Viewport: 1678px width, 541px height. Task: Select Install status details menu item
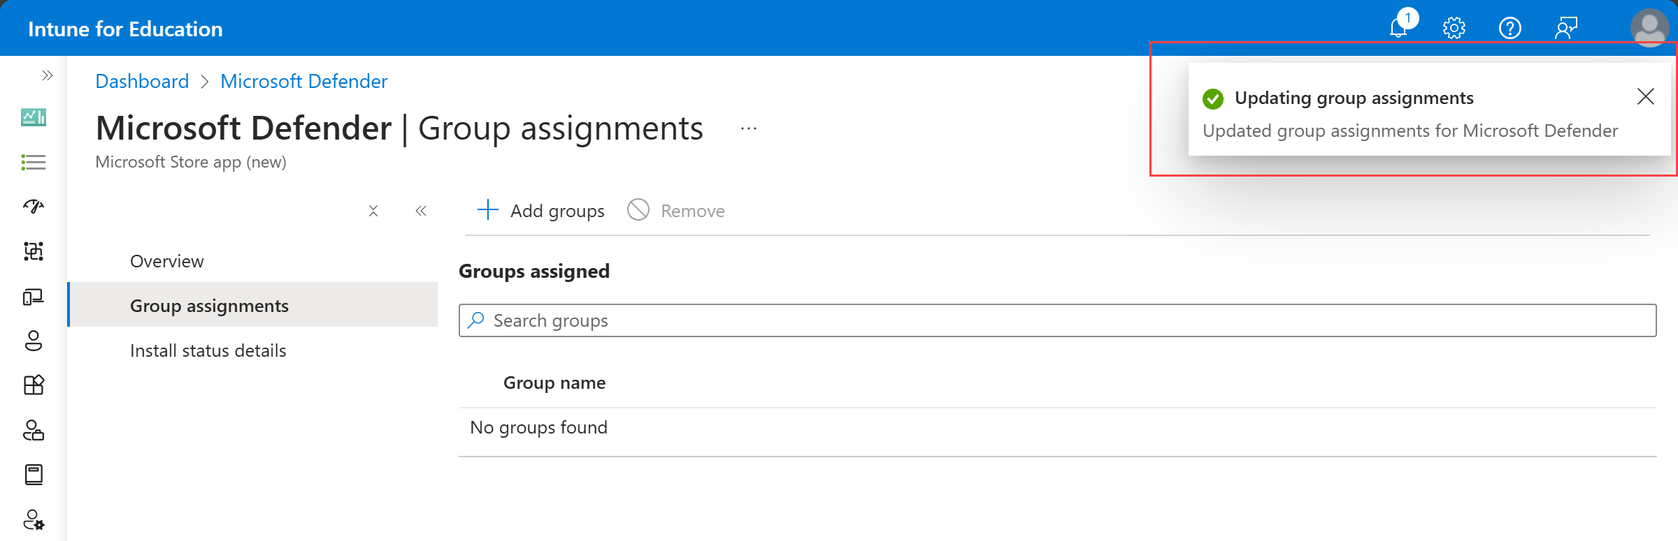tap(252, 350)
